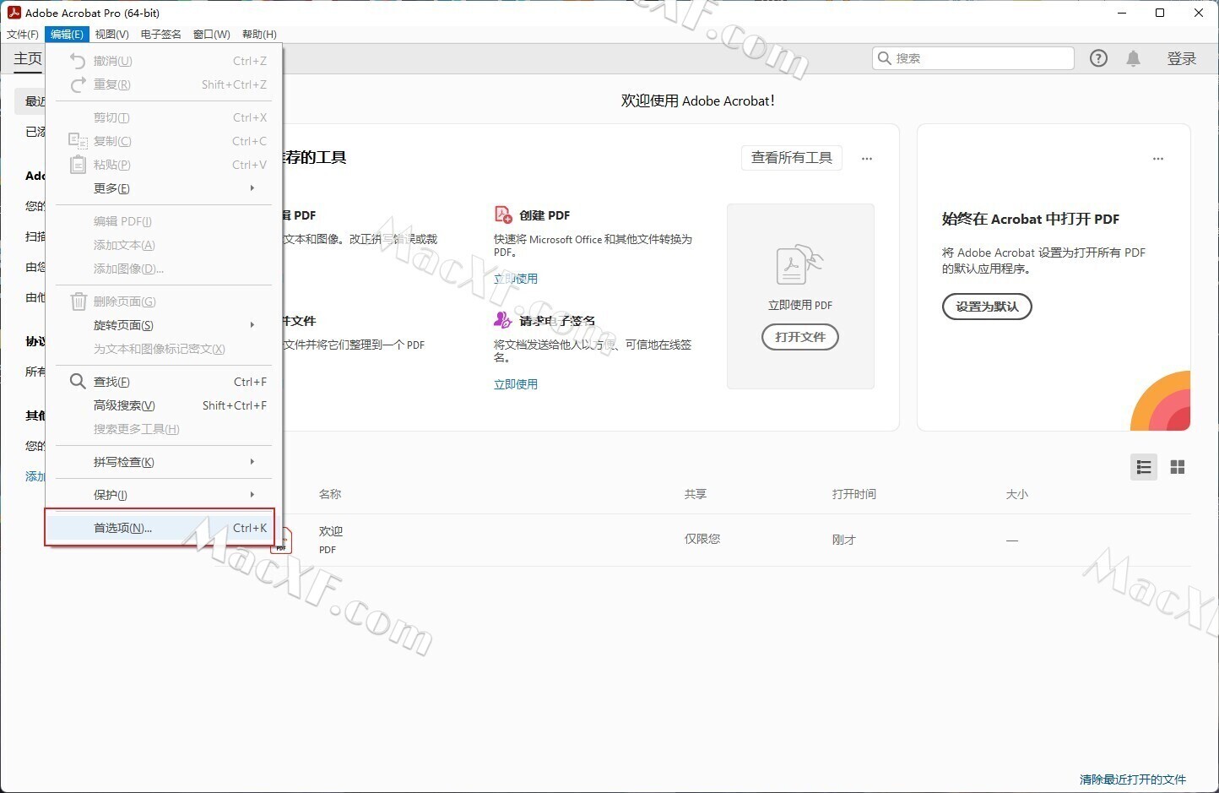Expand the 旋转页面(S) submenu
Screen dimensions: 1219x793
pos(164,325)
